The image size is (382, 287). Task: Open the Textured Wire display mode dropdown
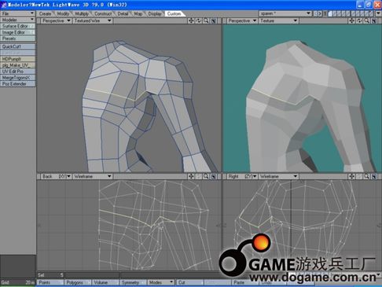click(x=93, y=20)
